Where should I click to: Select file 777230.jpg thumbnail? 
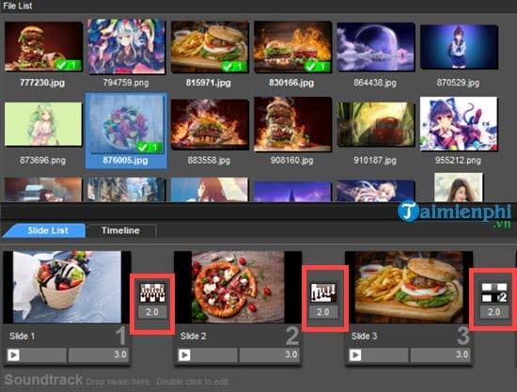pyautogui.click(x=43, y=46)
